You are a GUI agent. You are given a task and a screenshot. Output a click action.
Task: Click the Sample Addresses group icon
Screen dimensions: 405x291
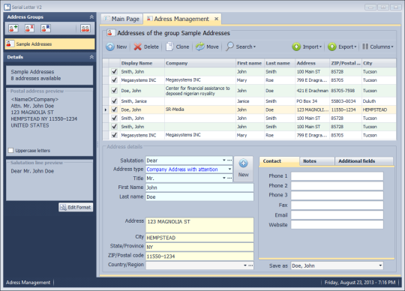pyautogui.click(x=10, y=43)
